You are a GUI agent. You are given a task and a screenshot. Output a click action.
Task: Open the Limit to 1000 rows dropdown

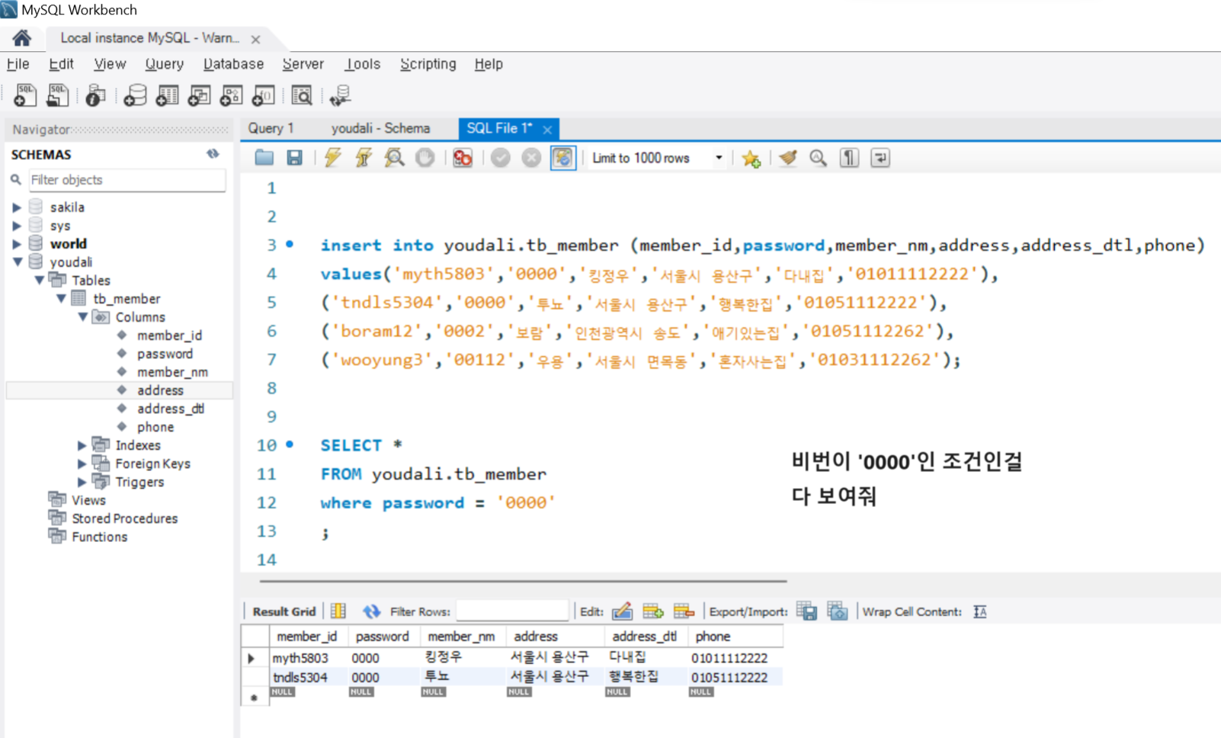point(718,158)
